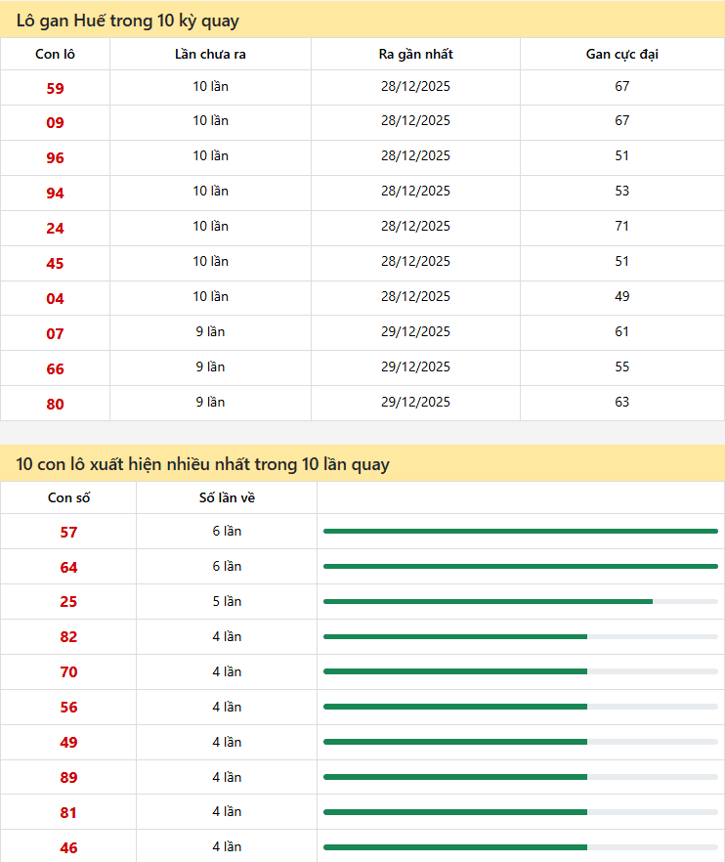Click number 64 in the frequency list

point(68,568)
